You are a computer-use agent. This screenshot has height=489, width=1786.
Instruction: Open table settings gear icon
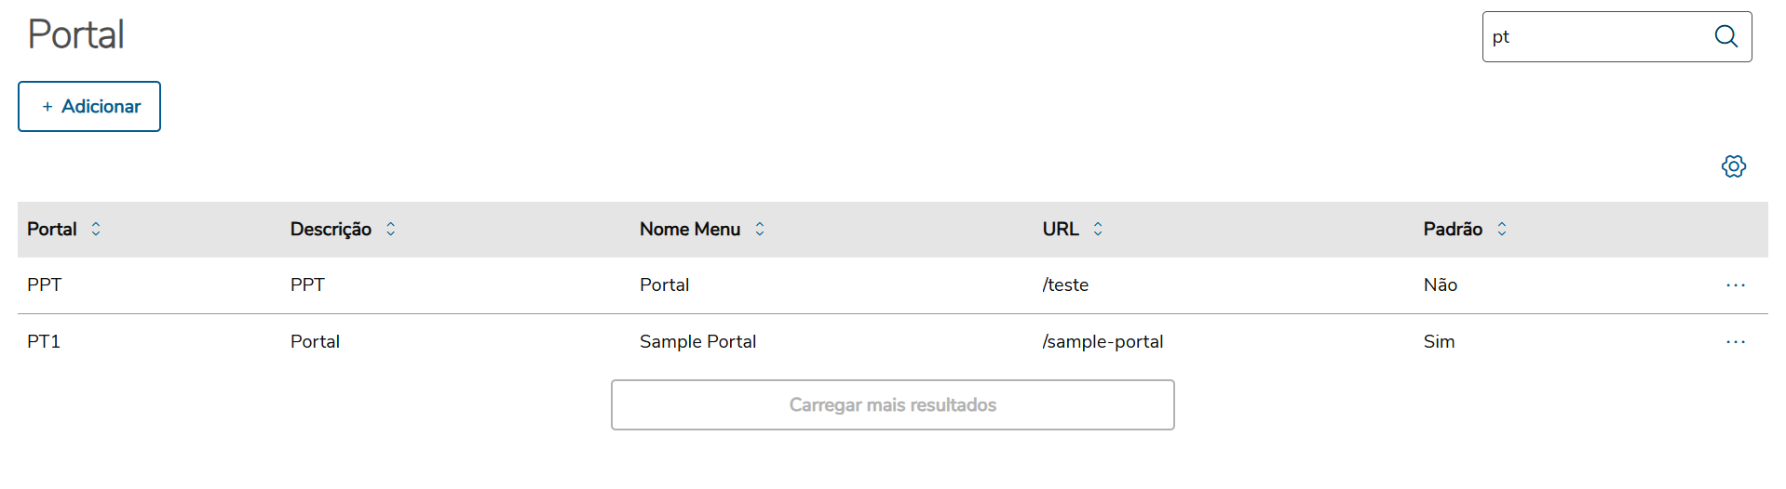coord(1733,166)
